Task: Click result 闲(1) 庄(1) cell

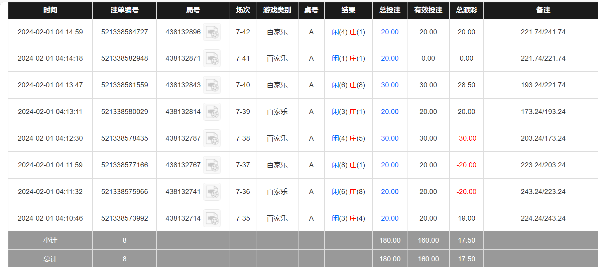Action: tap(348, 58)
